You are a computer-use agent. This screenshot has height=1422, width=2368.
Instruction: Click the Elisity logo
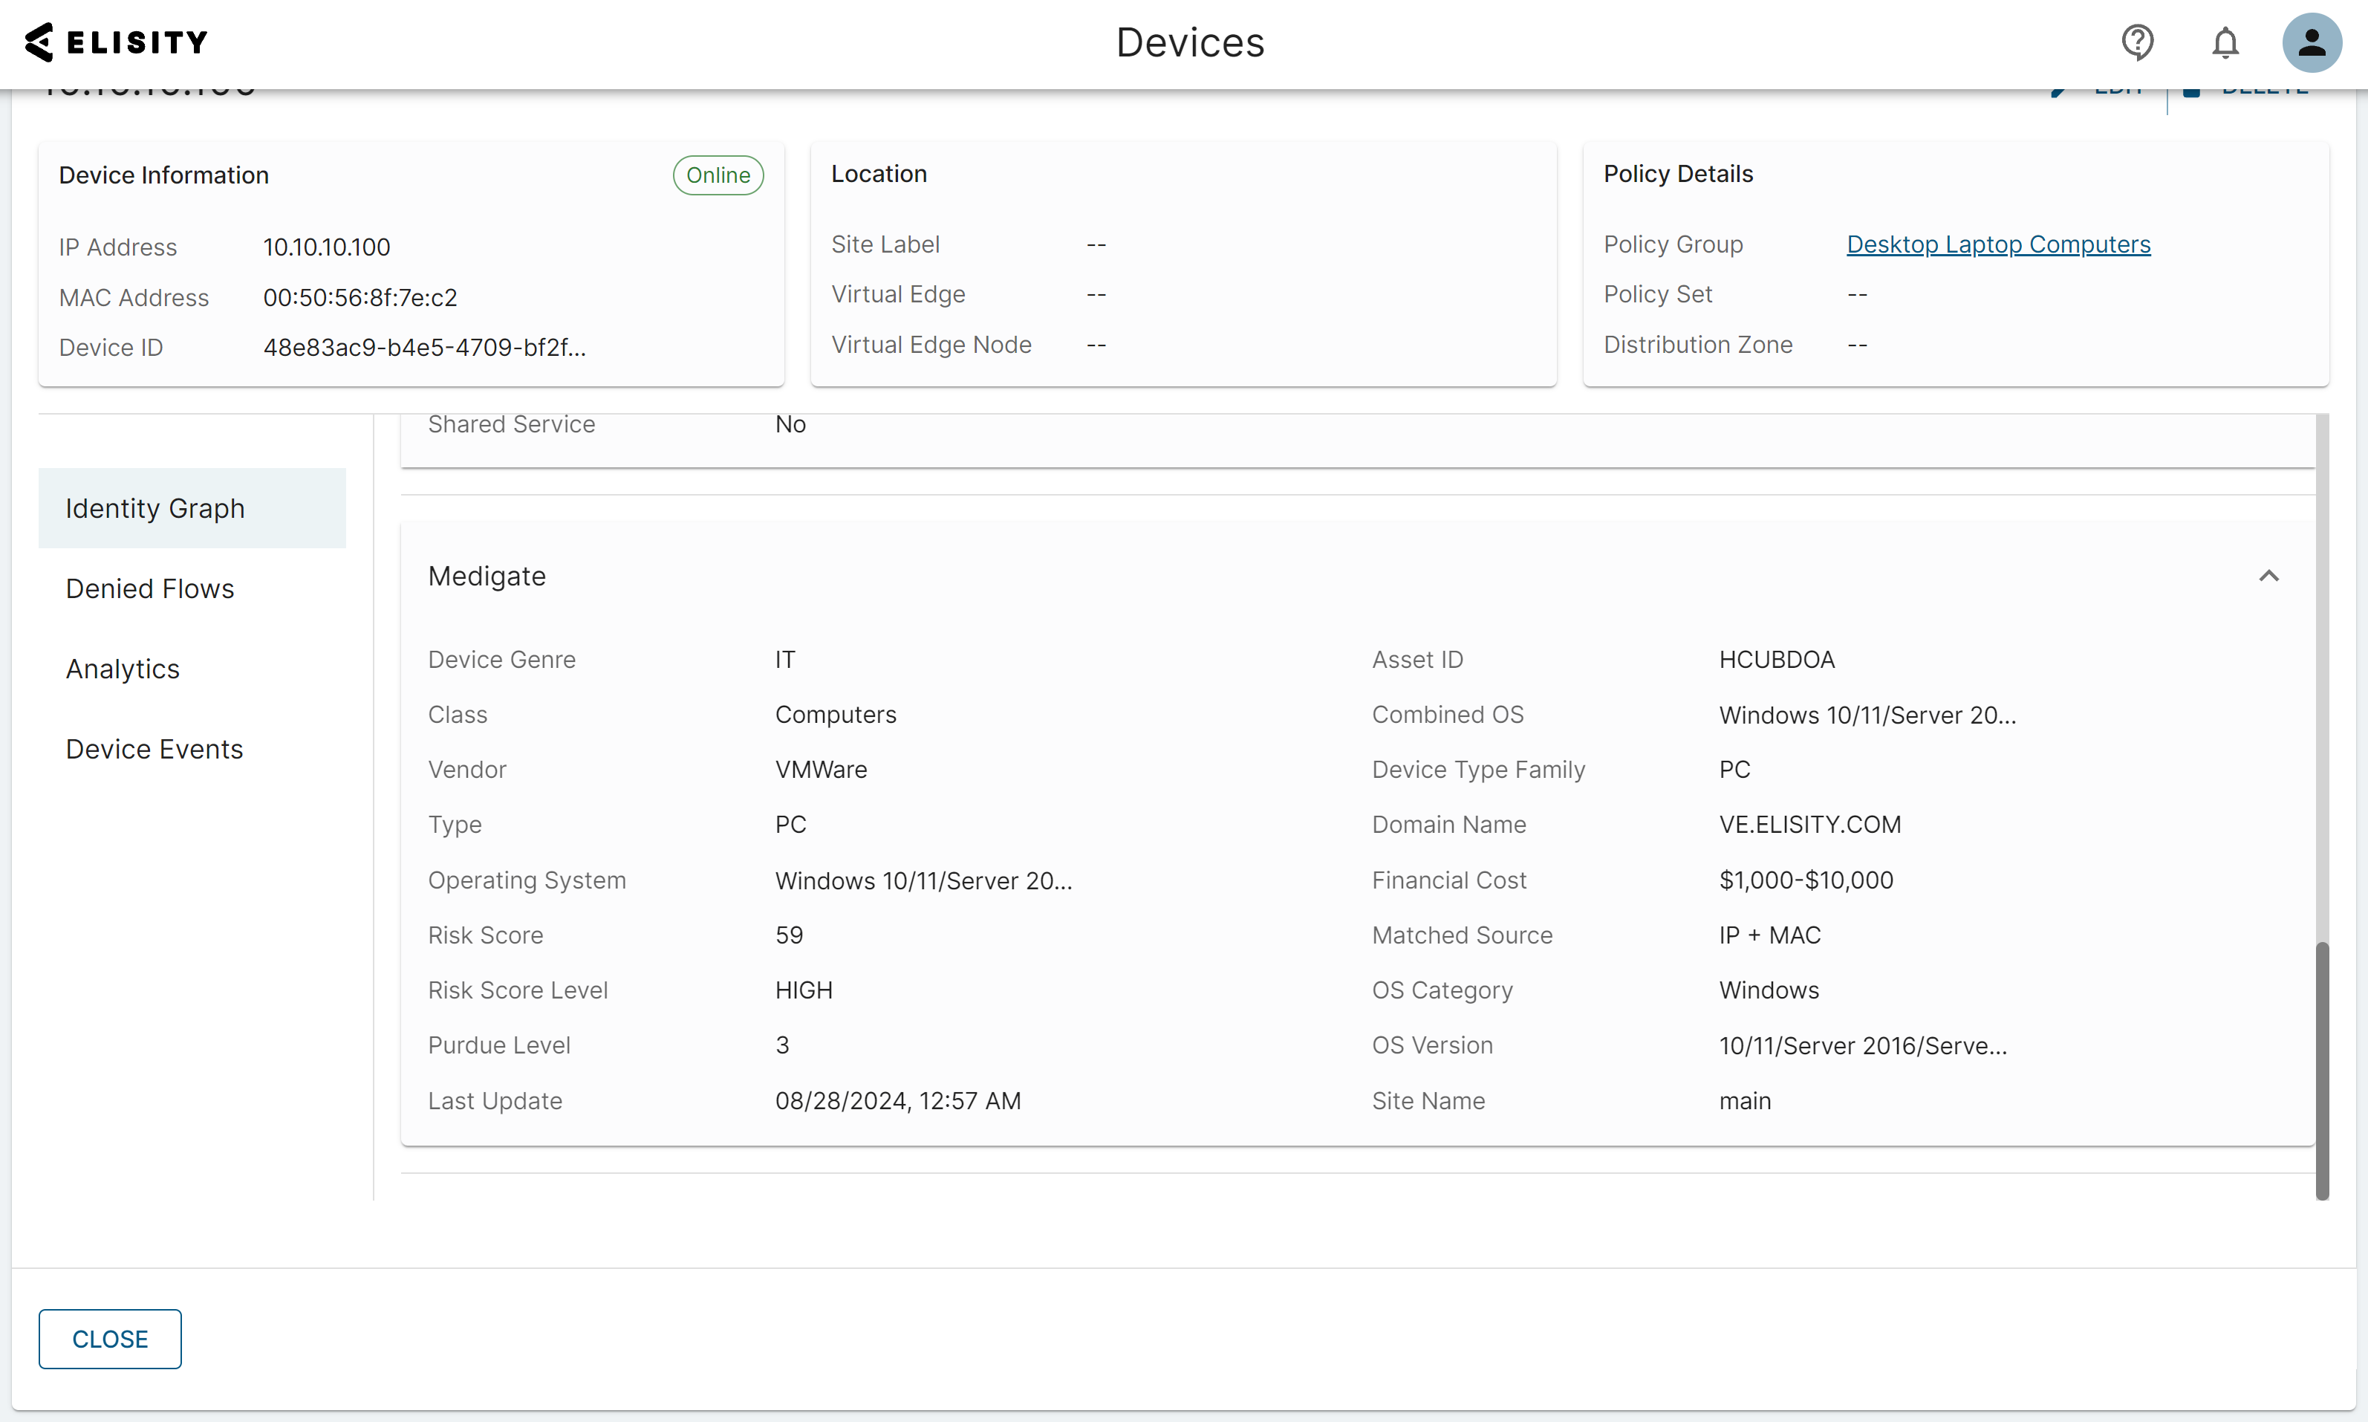pos(117,42)
